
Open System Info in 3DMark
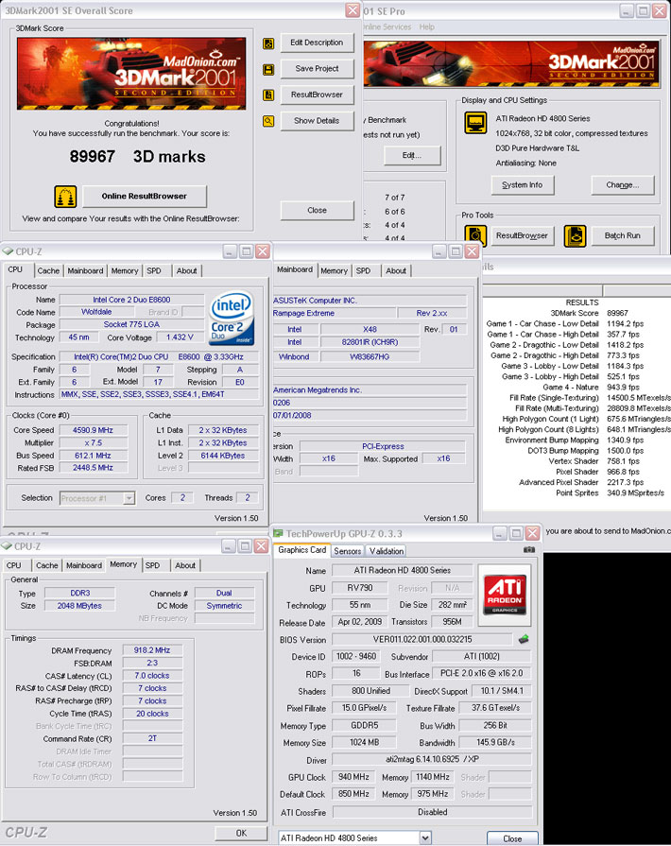522,185
